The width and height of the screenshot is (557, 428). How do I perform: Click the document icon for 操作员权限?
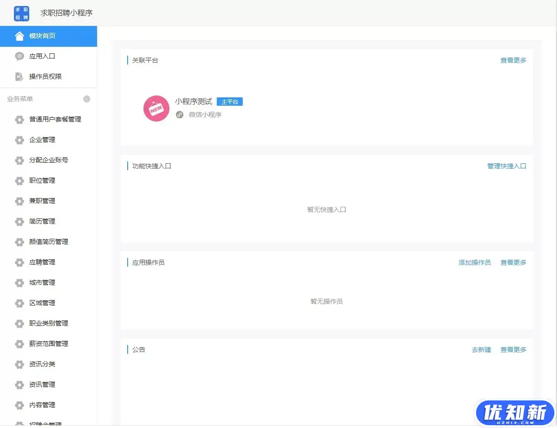point(19,77)
